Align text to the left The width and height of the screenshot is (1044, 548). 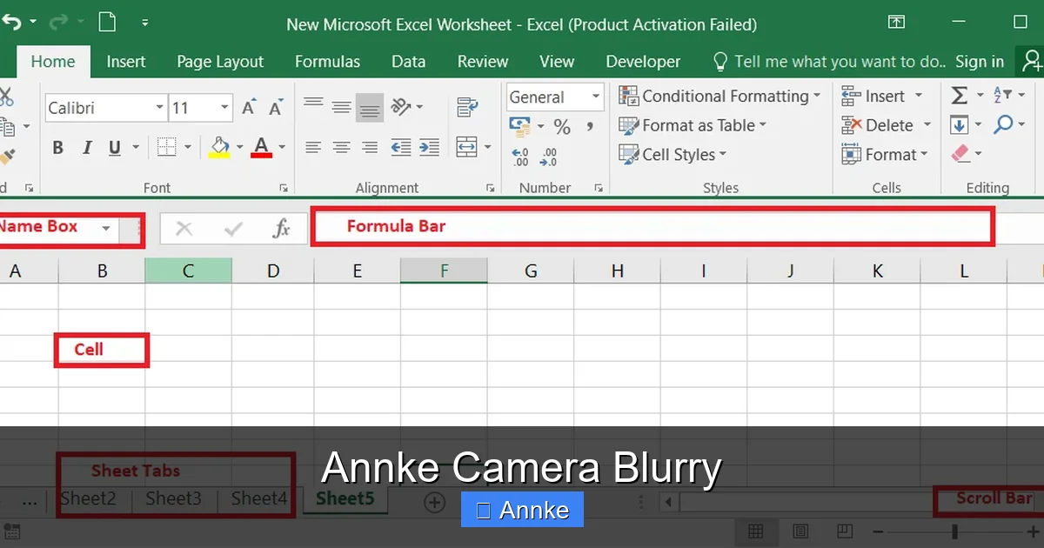click(x=313, y=147)
